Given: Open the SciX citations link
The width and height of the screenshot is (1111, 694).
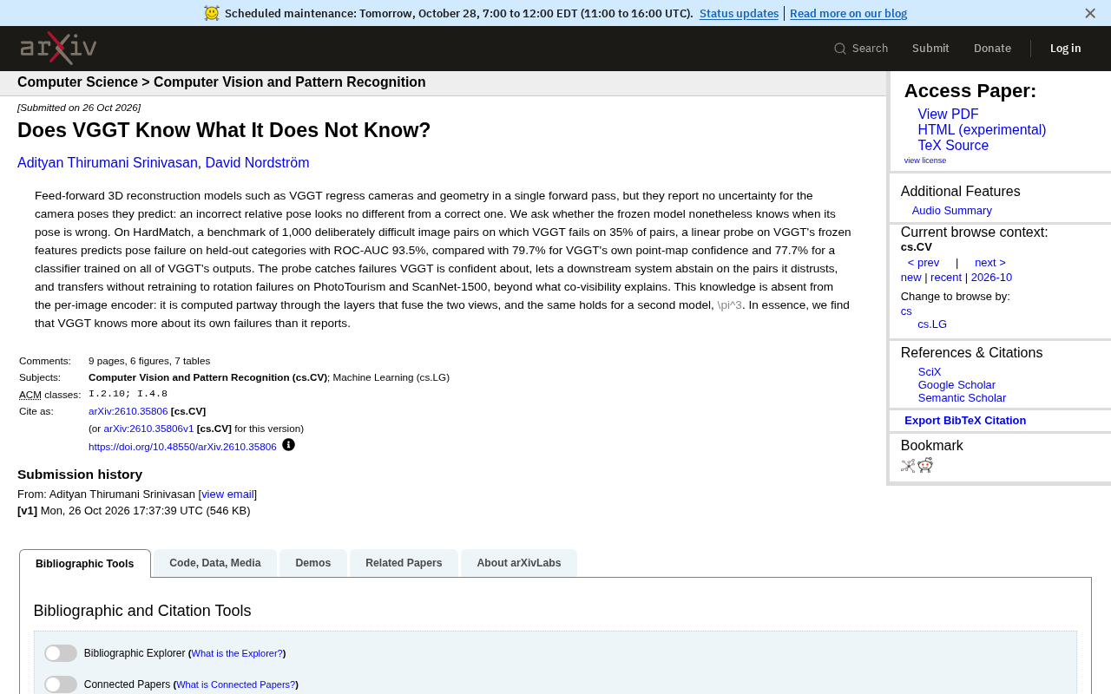Looking at the screenshot, I should [x=930, y=372].
